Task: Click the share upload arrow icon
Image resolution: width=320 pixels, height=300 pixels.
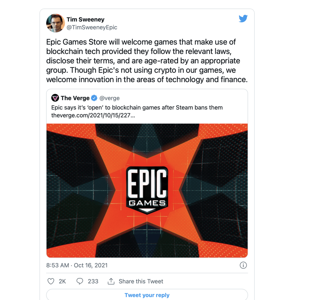Action: (111, 281)
